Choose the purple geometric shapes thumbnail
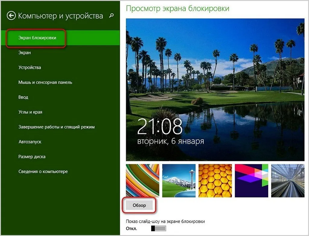The width and height of the screenshot is (309, 236). pyautogui.click(x=251, y=181)
